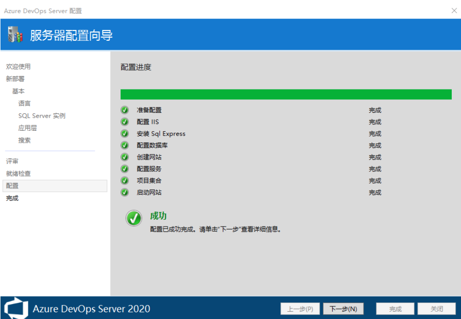The width and height of the screenshot is (461, 319).
Task: Click Azure DevOps Server 2020 footer text
Action: coord(91,309)
